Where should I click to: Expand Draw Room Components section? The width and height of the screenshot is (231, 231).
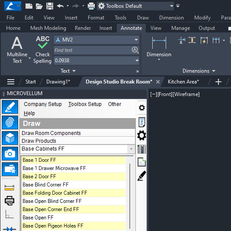tap(77, 133)
